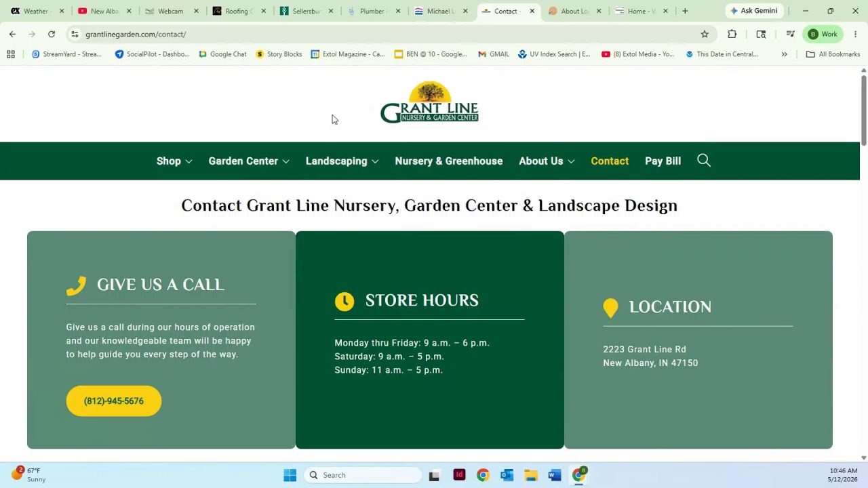Open the BEN @ 10 Google bookmark
This screenshot has width=868, height=488.
pos(431,54)
